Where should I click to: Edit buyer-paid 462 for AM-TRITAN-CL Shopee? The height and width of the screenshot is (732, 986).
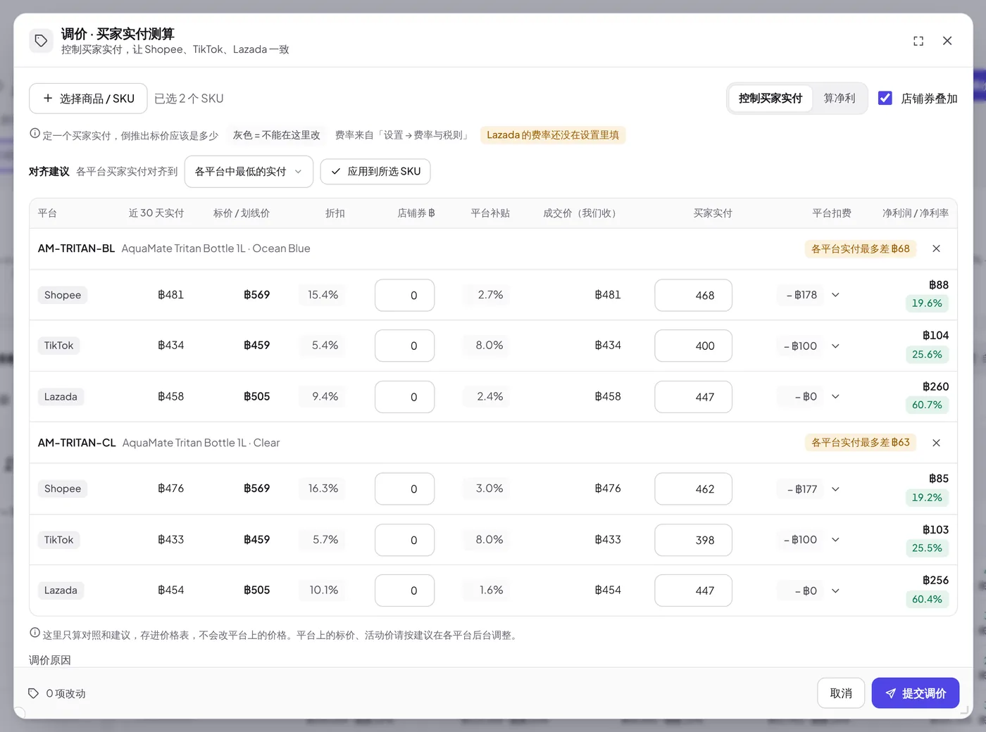(694, 489)
